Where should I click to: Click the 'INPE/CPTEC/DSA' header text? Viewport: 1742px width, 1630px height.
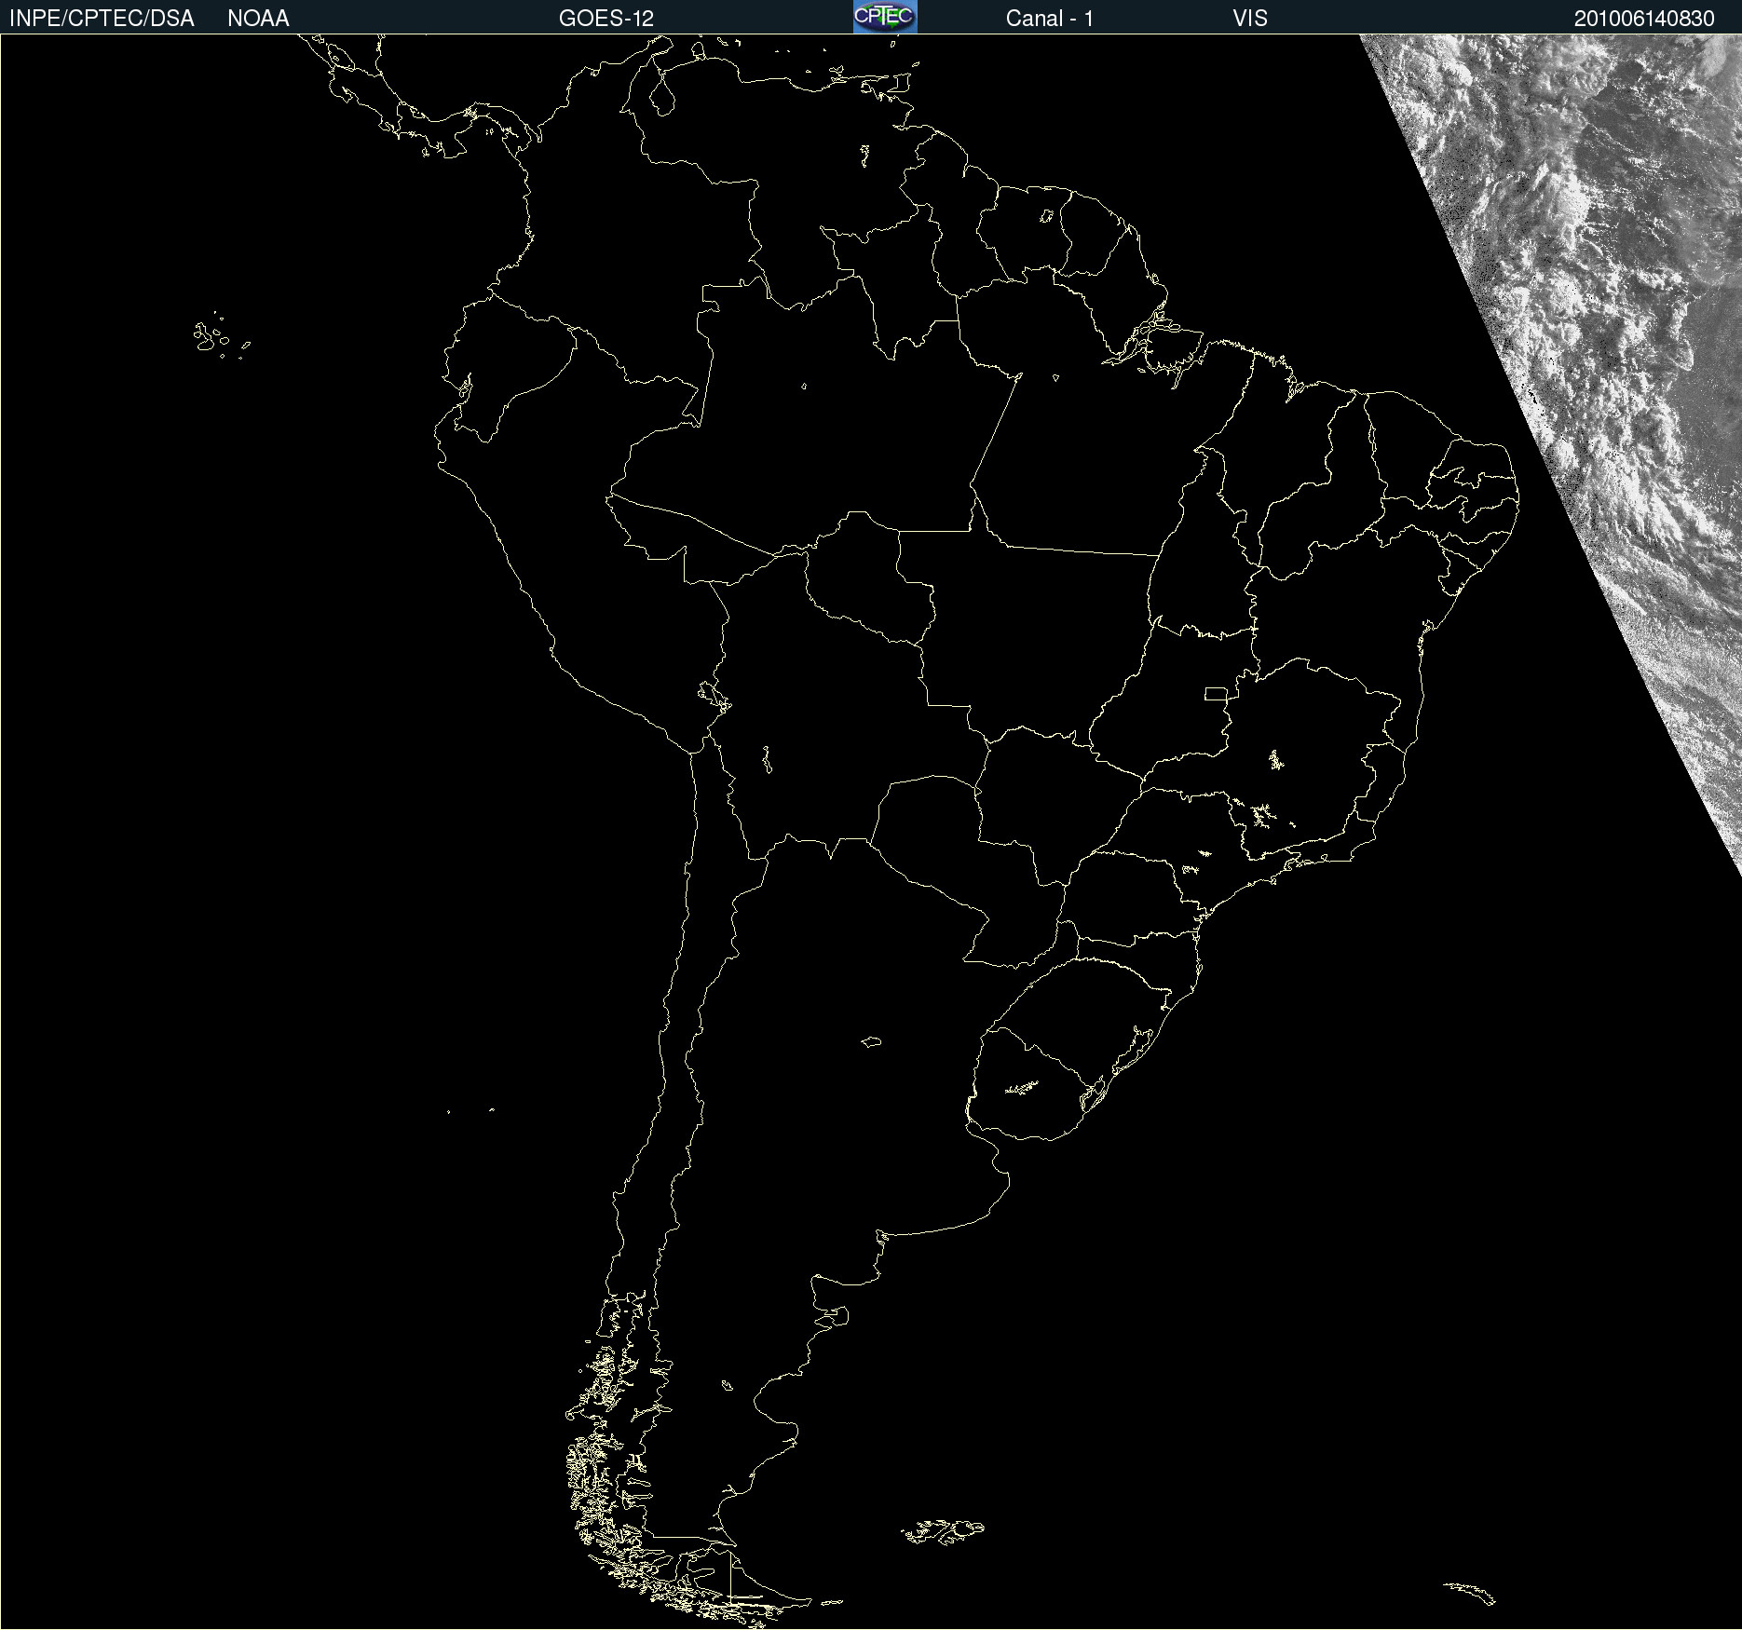click(102, 19)
